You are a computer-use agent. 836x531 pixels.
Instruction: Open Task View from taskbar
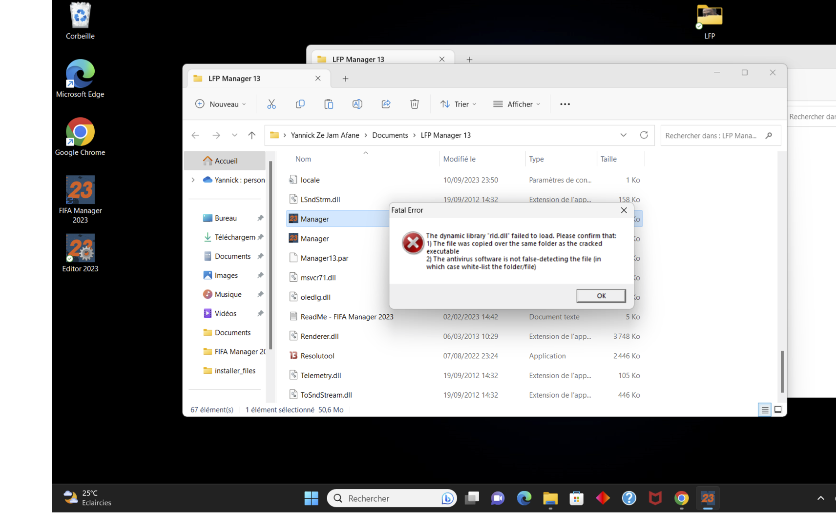(472, 498)
